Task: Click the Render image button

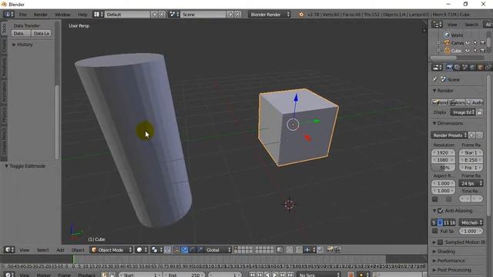Action: pyautogui.click(x=440, y=102)
